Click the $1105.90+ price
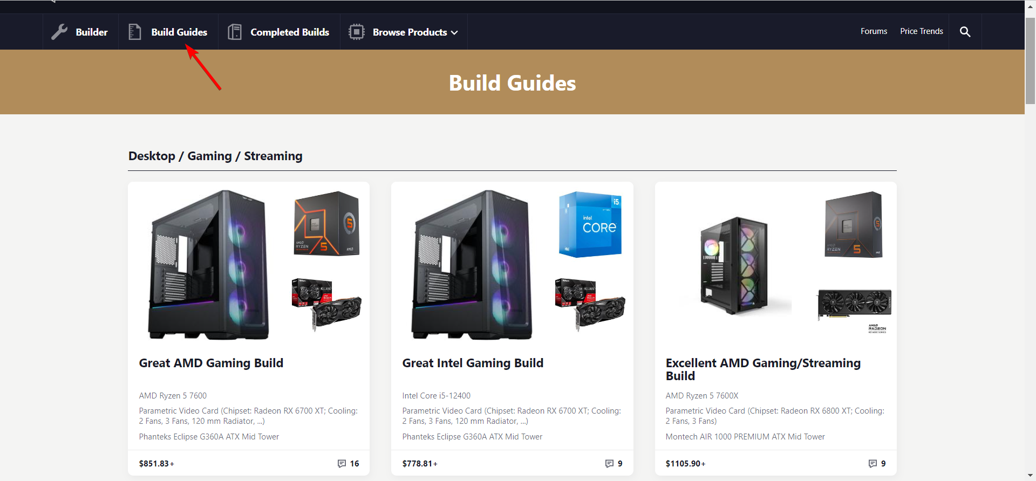Screen dimensions: 1036x481 pos(685,464)
